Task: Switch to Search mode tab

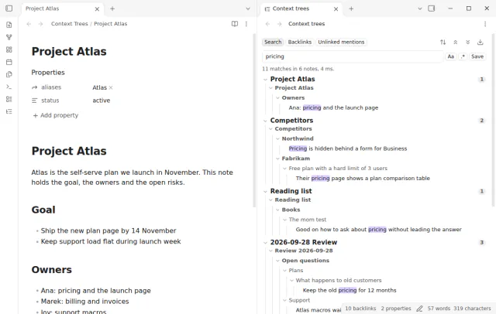Action: coord(273,42)
